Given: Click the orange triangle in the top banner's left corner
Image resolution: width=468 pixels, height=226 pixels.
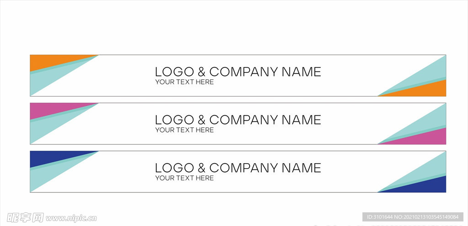Looking at the screenshot, I should pos(51,60).
